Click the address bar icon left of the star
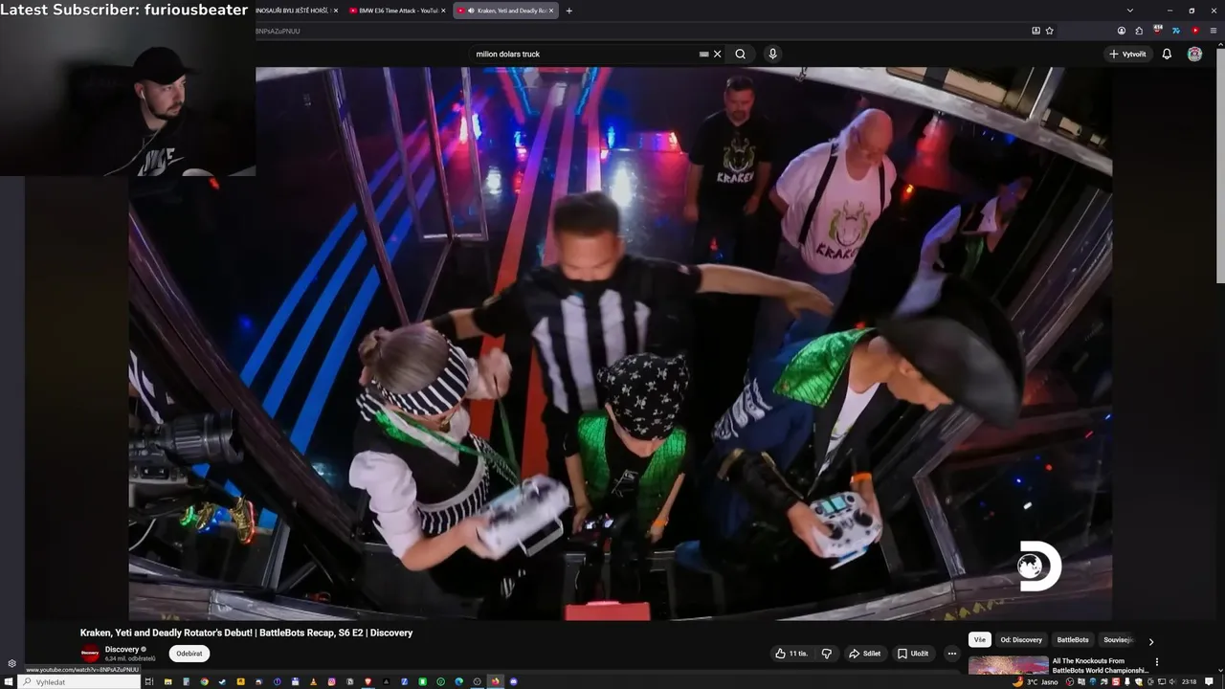Viewport: 1225px width, 689px height. tap(1036, 31)
